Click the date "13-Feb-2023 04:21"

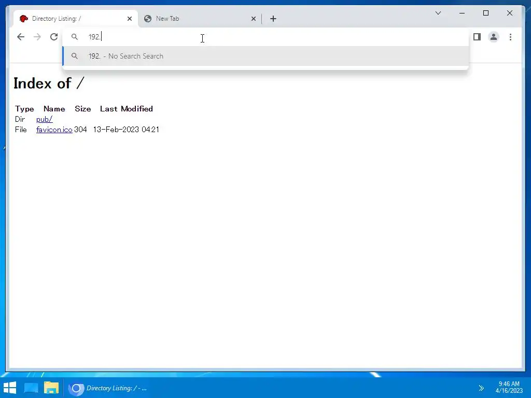pos(126,130)
